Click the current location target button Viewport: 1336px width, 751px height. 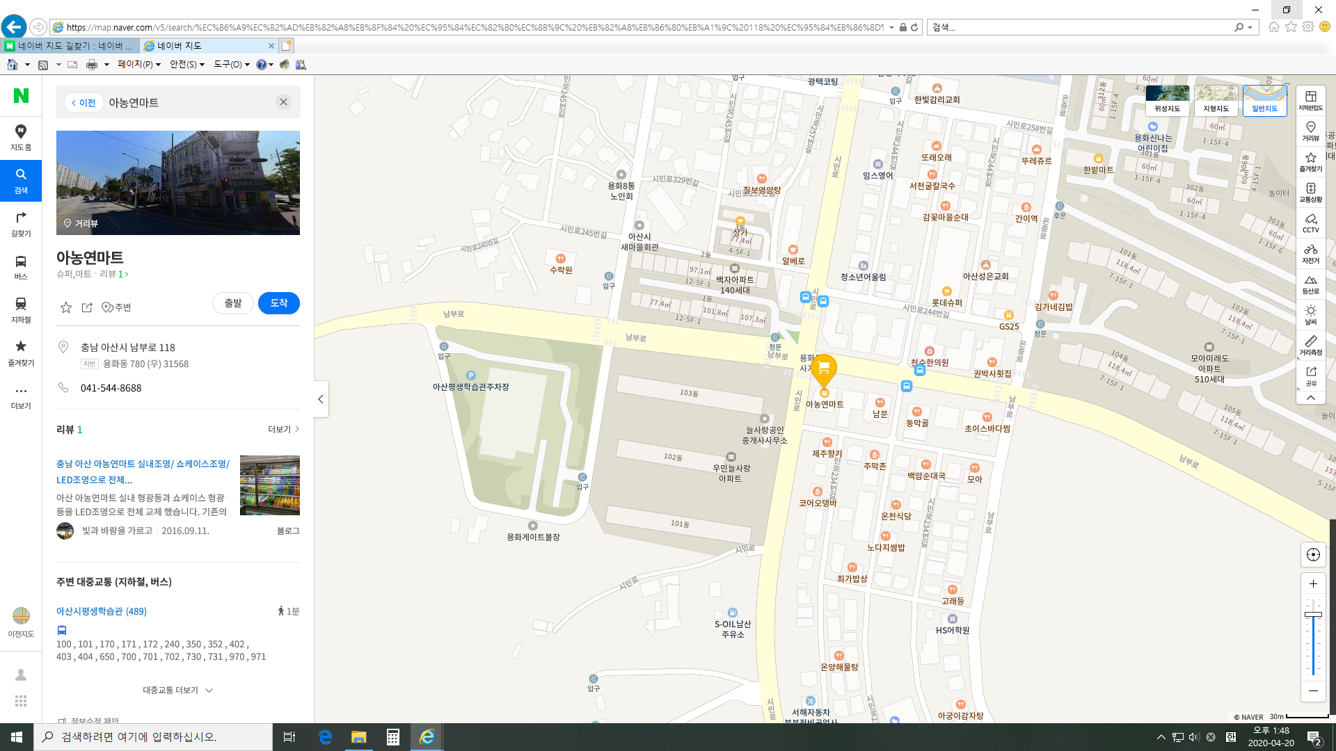(1312, 555)
